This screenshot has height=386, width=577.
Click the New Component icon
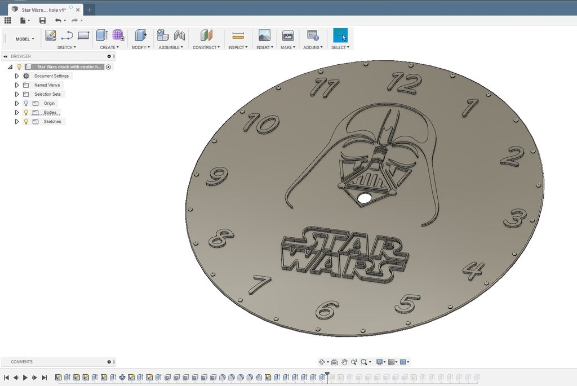pos(162,36)
